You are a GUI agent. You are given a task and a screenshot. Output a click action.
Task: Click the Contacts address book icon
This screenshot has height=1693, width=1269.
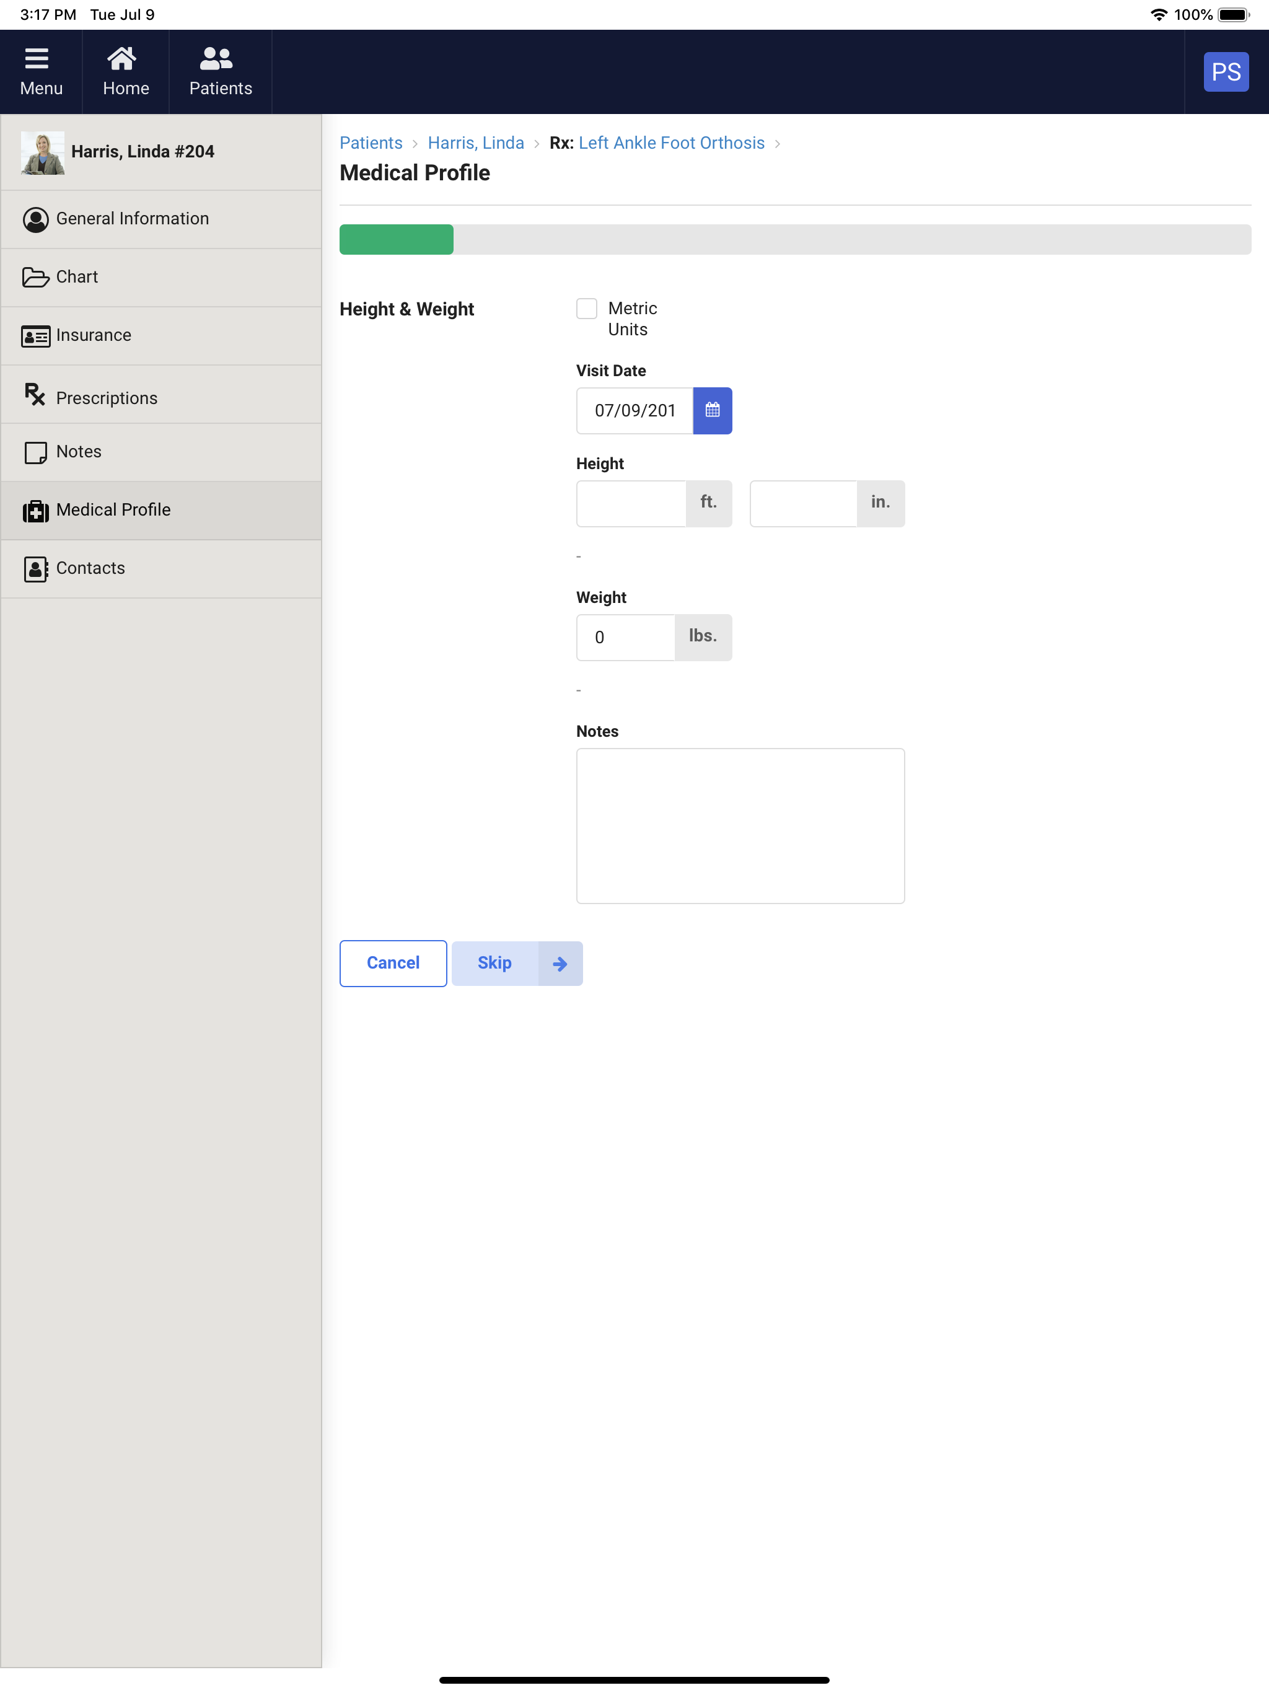click(x=35, y=569)
